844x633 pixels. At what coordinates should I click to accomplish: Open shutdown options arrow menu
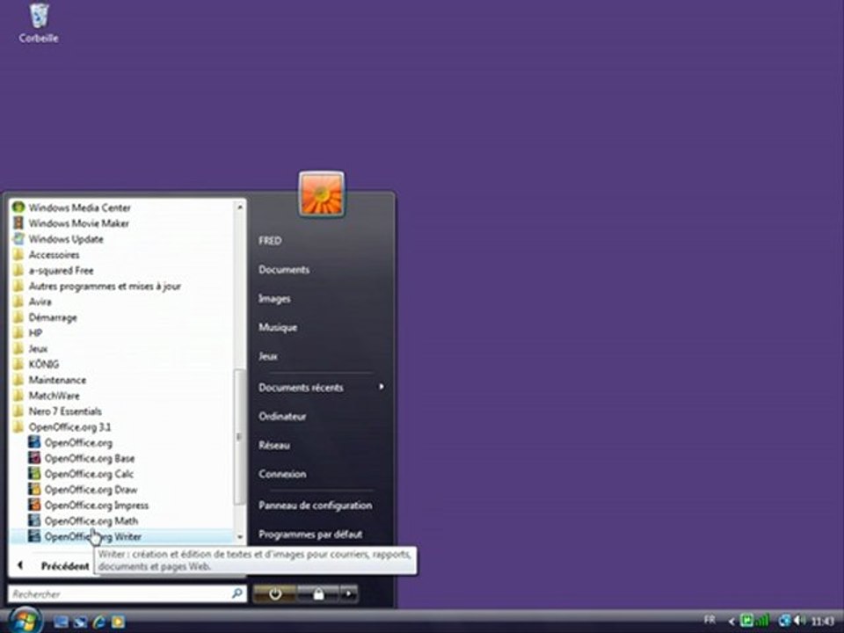pos(349,594)
